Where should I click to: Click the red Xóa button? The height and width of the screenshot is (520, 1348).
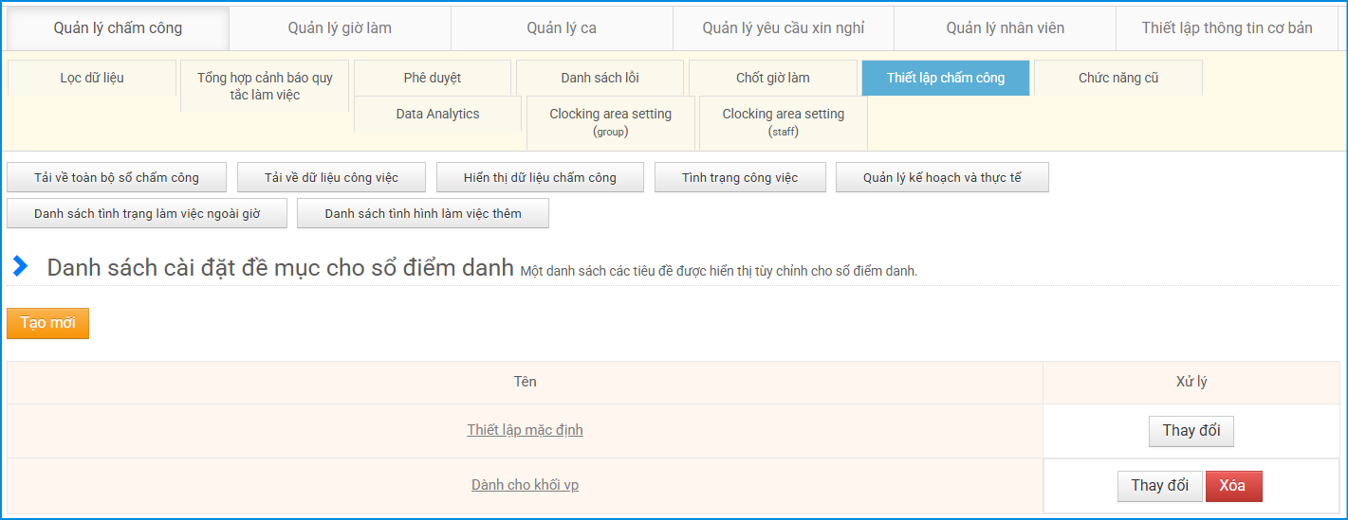coord(1232,486)
